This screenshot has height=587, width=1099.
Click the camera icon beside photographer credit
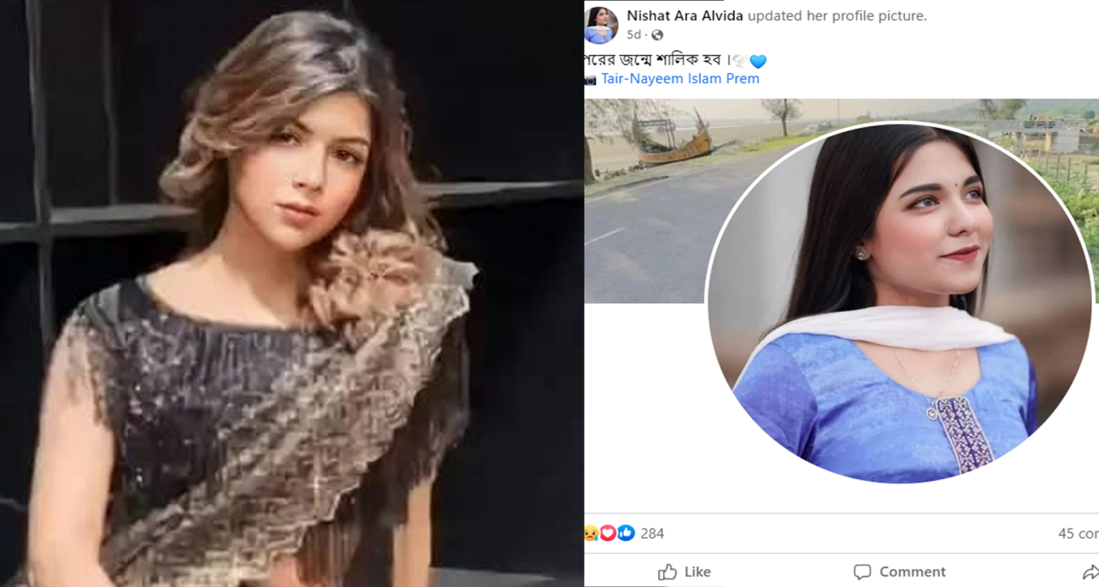(590, 80)
